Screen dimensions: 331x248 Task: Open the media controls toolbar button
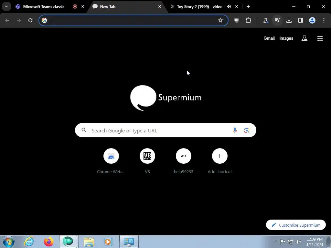click(277, 20)
